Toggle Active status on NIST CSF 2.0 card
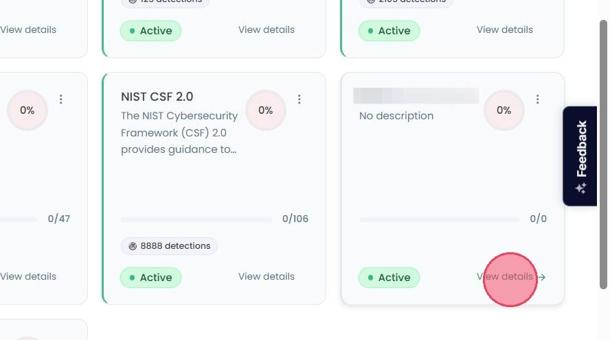 click(150, 278)
